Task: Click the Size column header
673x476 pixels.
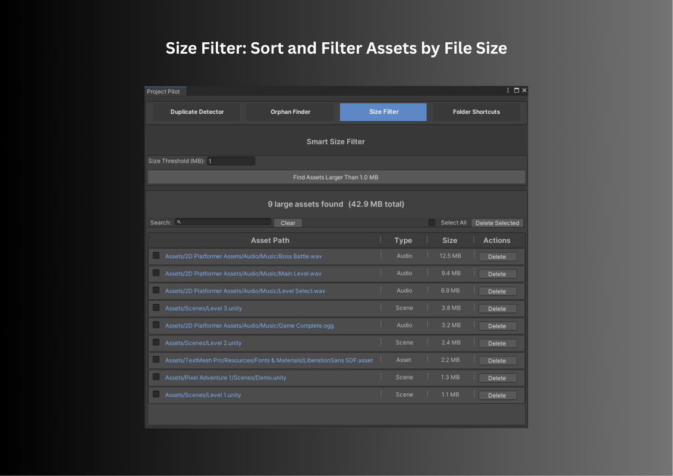Action: coord(449,240)
